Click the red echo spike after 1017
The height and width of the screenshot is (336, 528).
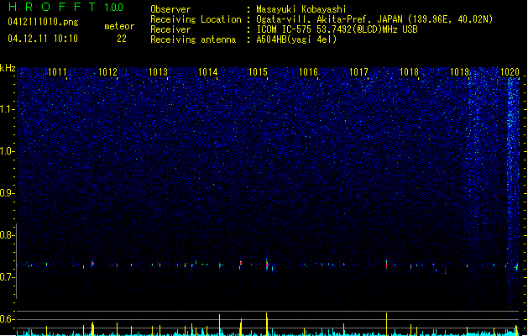[387, 265]
